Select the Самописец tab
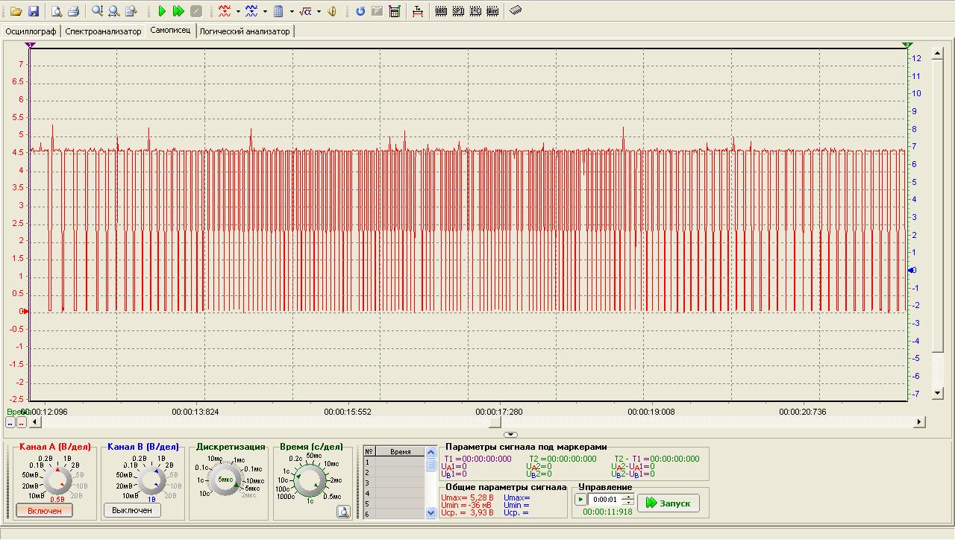955x540 pixels. coord(170,31)
